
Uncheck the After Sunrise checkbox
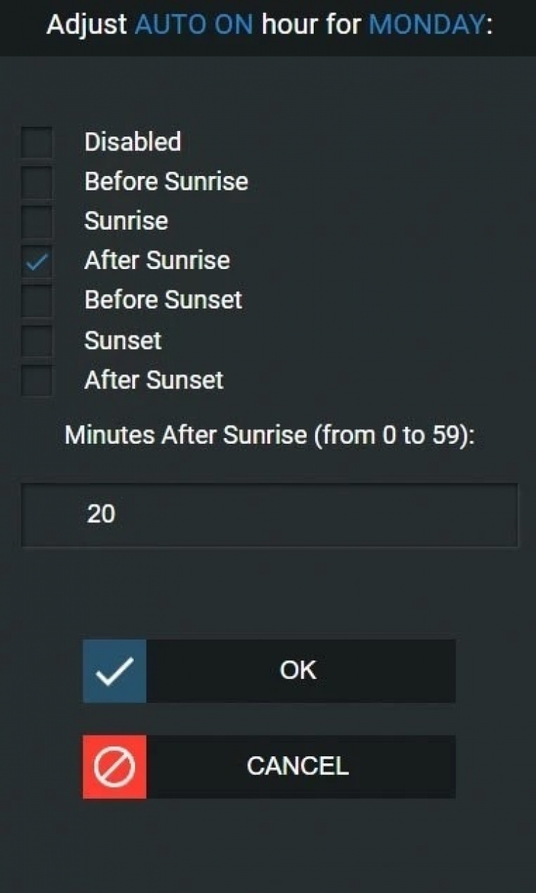tap(36, 260)
